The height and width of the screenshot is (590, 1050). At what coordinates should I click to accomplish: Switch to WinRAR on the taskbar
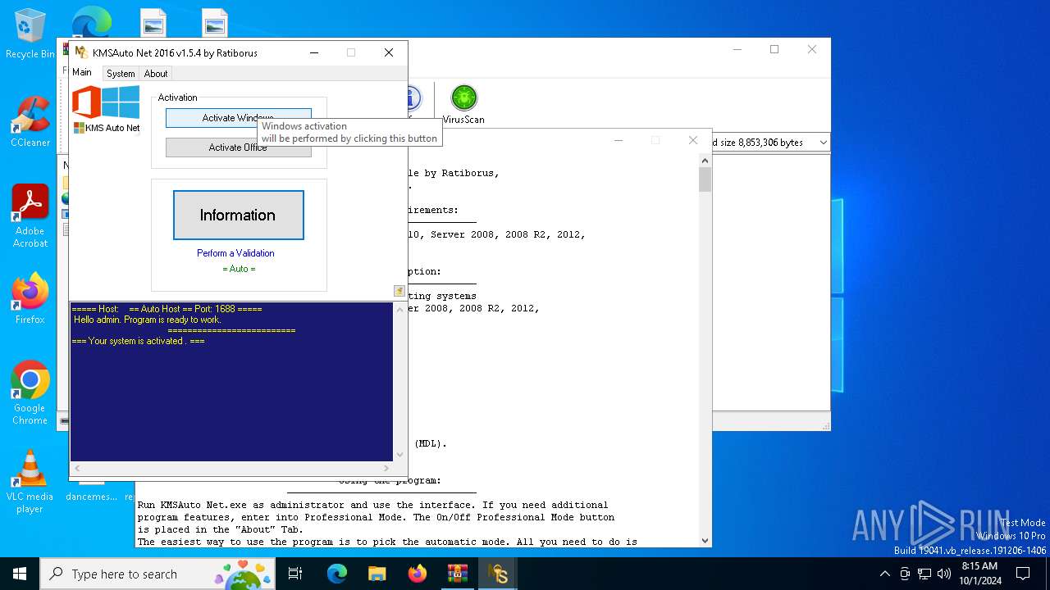458,574
